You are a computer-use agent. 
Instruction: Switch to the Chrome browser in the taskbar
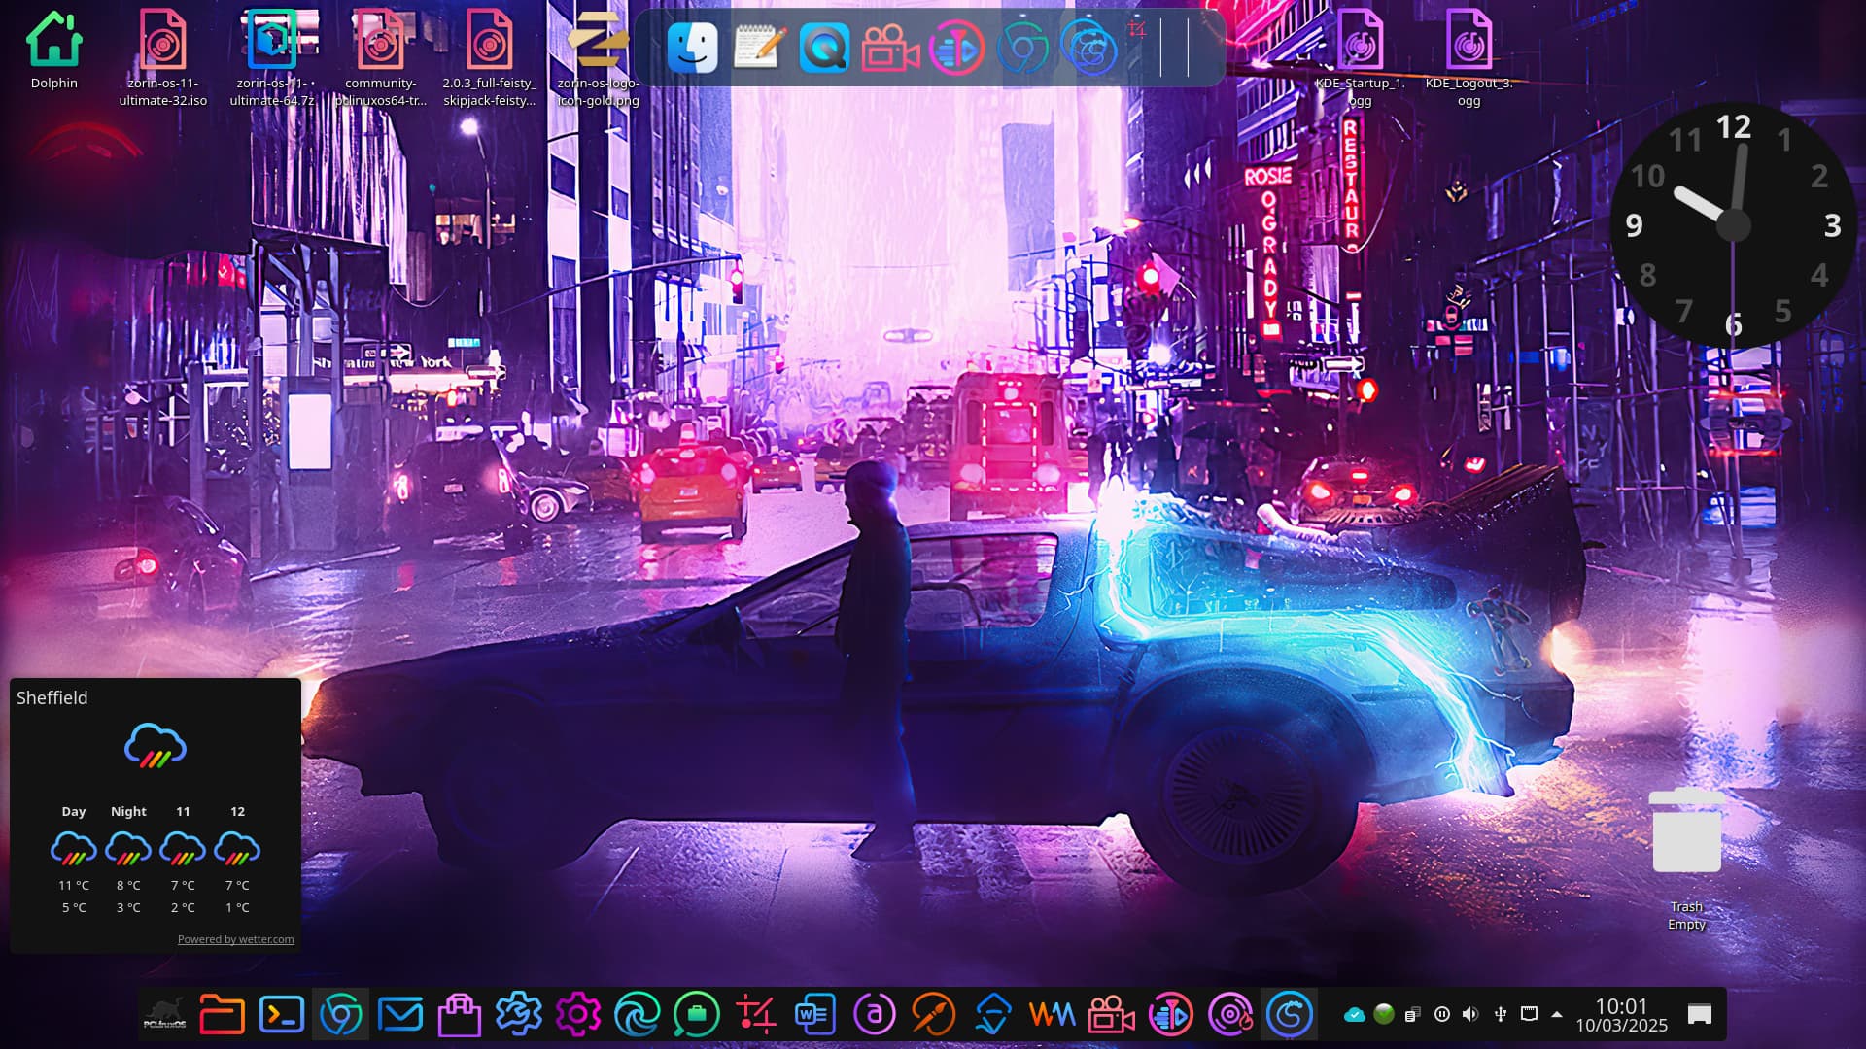(x=341, y=1014)
